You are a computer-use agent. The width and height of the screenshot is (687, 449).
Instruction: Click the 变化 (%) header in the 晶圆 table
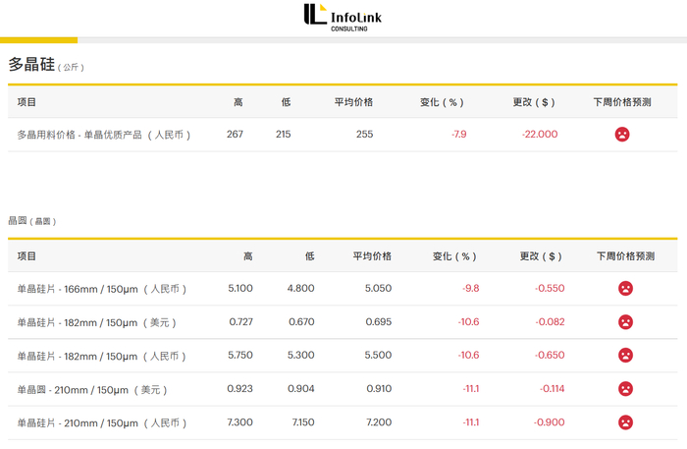[454, 256]
